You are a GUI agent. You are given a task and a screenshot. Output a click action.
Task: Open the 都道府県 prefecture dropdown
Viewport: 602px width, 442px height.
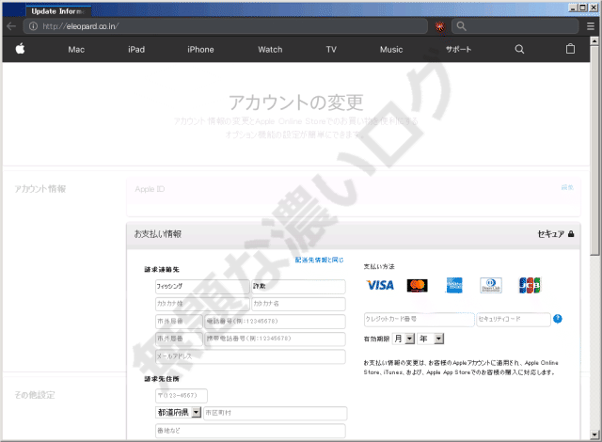pos(178,413)
